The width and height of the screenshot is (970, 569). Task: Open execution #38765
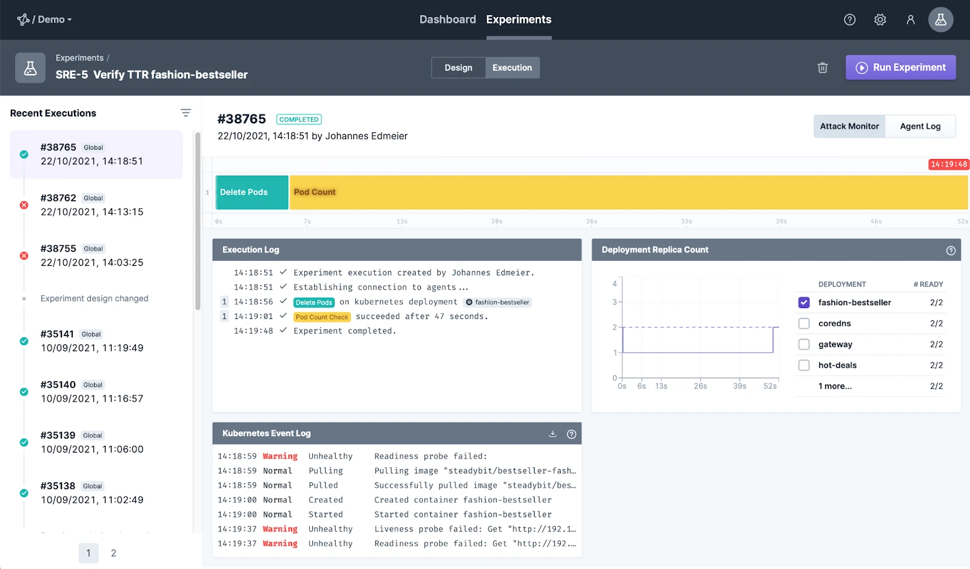pos(96,154)
